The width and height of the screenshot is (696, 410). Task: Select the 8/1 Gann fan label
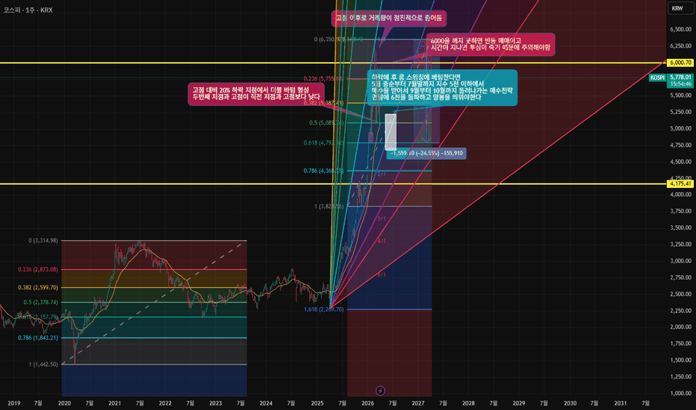(x=382, y=275)
